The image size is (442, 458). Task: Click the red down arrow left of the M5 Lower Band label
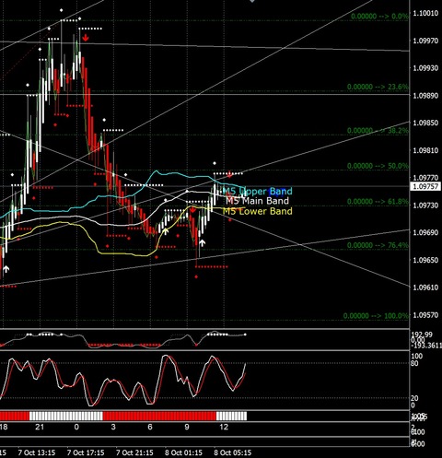point(192,210)
